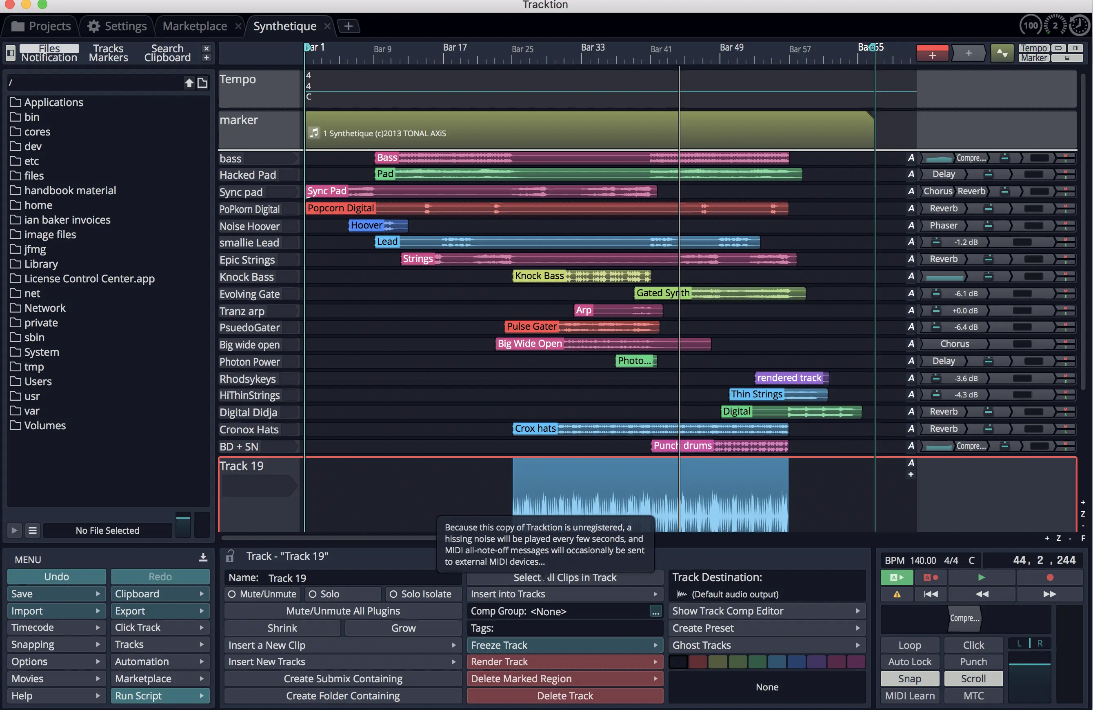Click the Undo button

click(56, 577)
